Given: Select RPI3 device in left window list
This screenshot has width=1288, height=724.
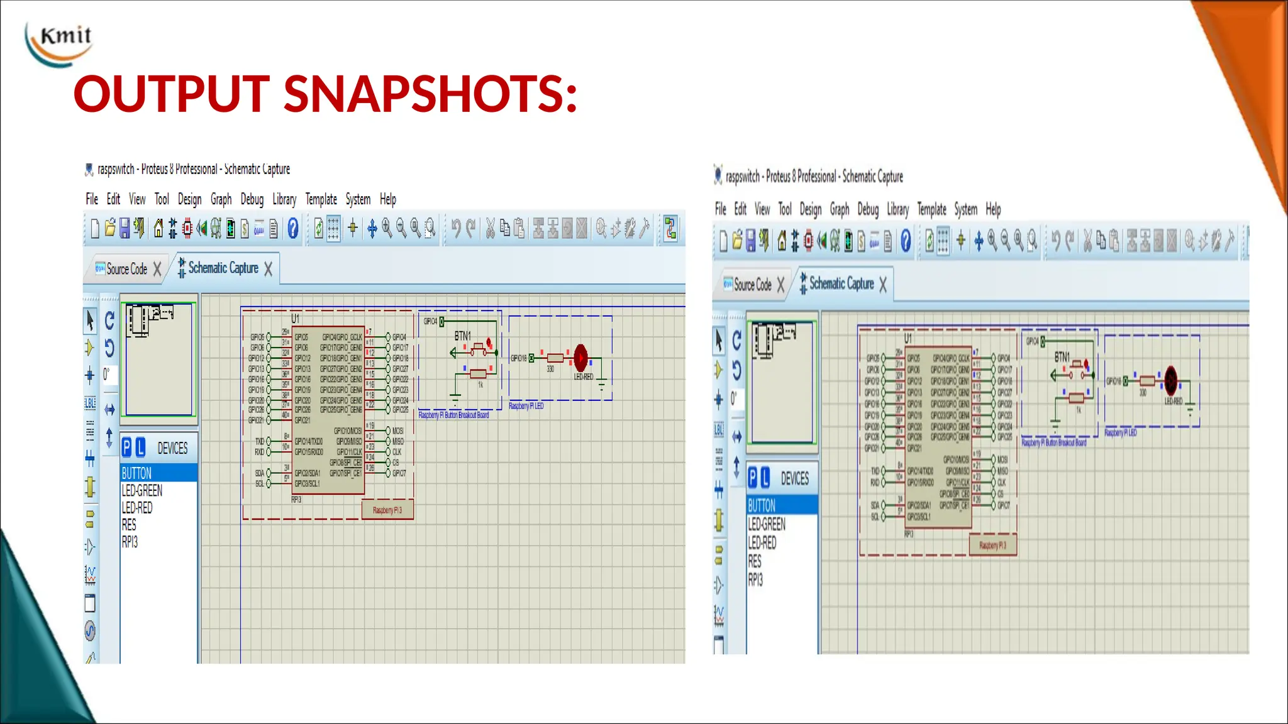Looking at the screenshot, I should click(x=158, y=542).
